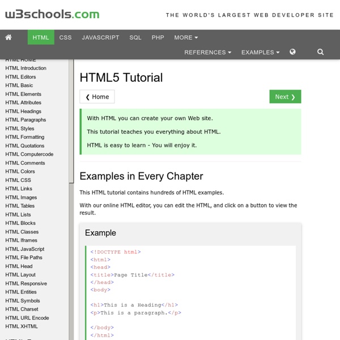340x340 pixels.
Task: Open HTML Attributes in sidebar
Action: (23, 103)
